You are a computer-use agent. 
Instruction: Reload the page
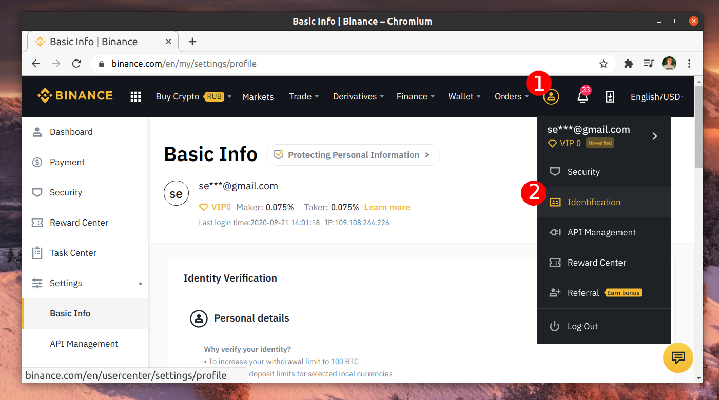(x=76, y=64)
